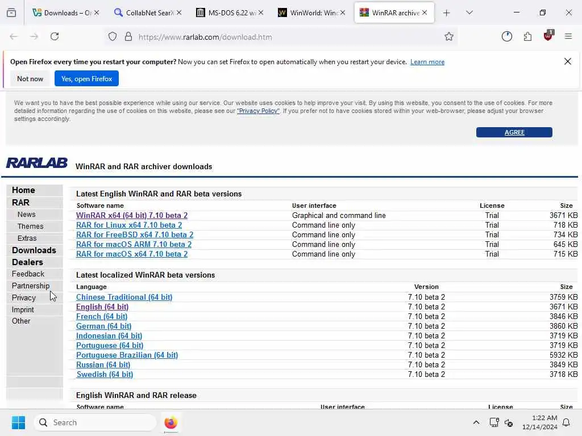
Task: Open the Extensions puzzle piece icon
Action: 527,36
